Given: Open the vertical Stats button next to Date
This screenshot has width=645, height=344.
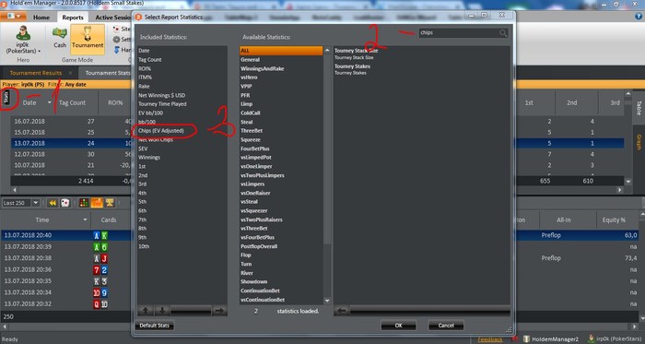Looking at the screenshot, I should pos(6,98).
